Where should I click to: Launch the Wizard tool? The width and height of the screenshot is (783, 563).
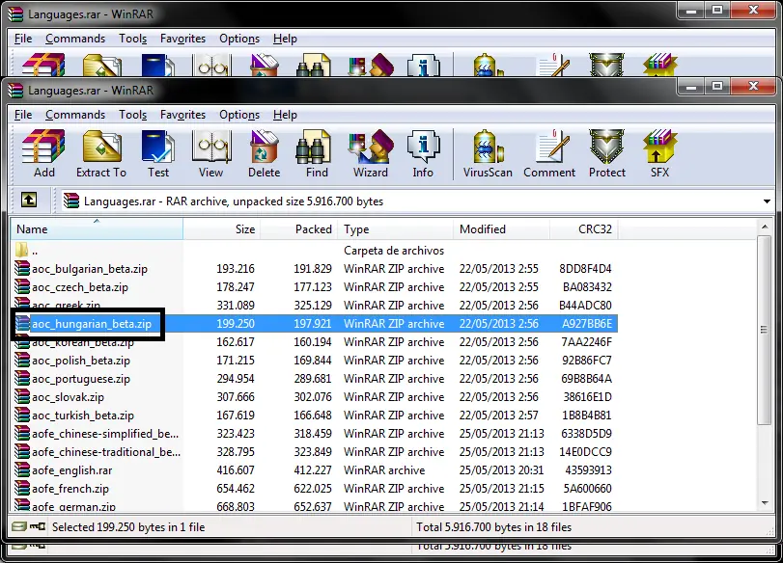(x=371, y=153)
